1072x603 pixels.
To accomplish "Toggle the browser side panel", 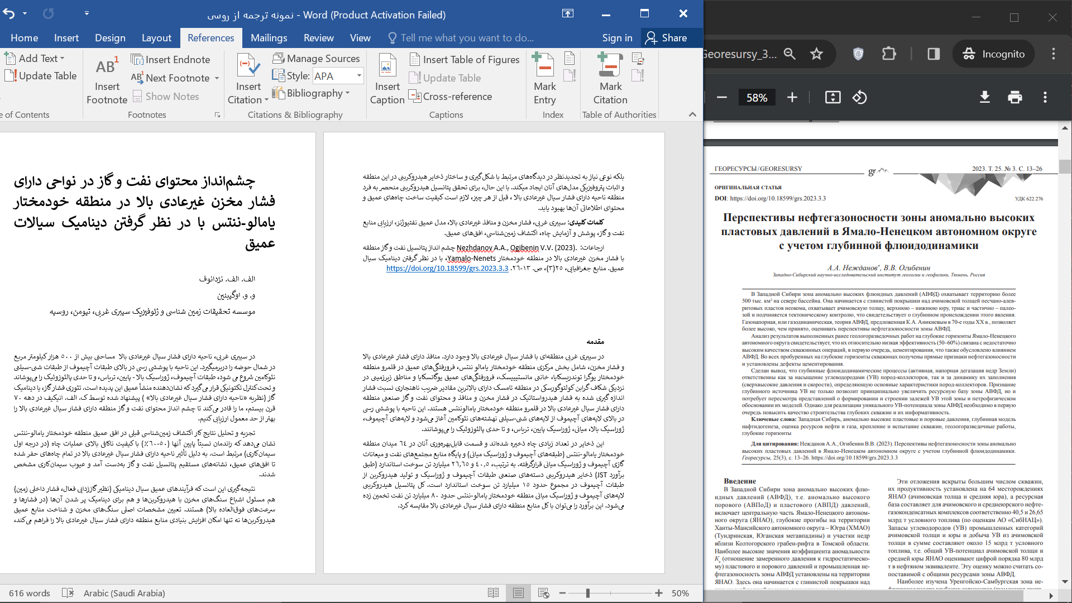I will (x=934, y=54).
